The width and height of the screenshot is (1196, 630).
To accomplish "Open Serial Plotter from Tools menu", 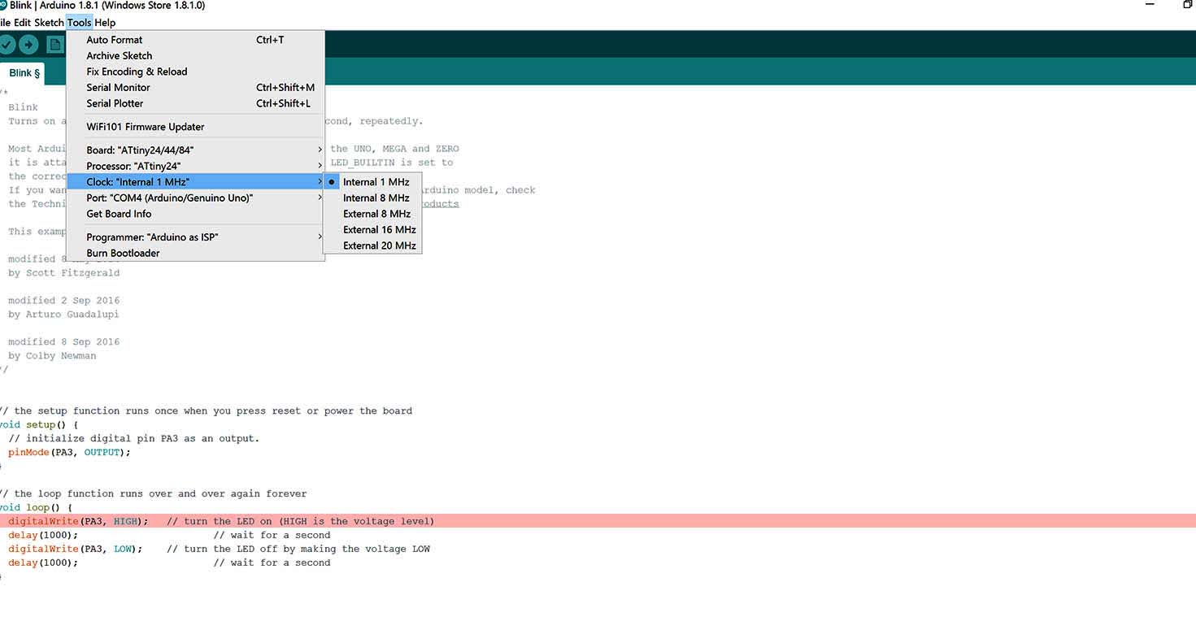I will 195,103.
